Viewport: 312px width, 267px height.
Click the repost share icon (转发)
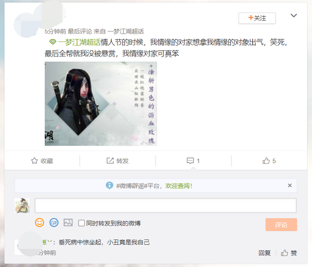tap(110, 161)
